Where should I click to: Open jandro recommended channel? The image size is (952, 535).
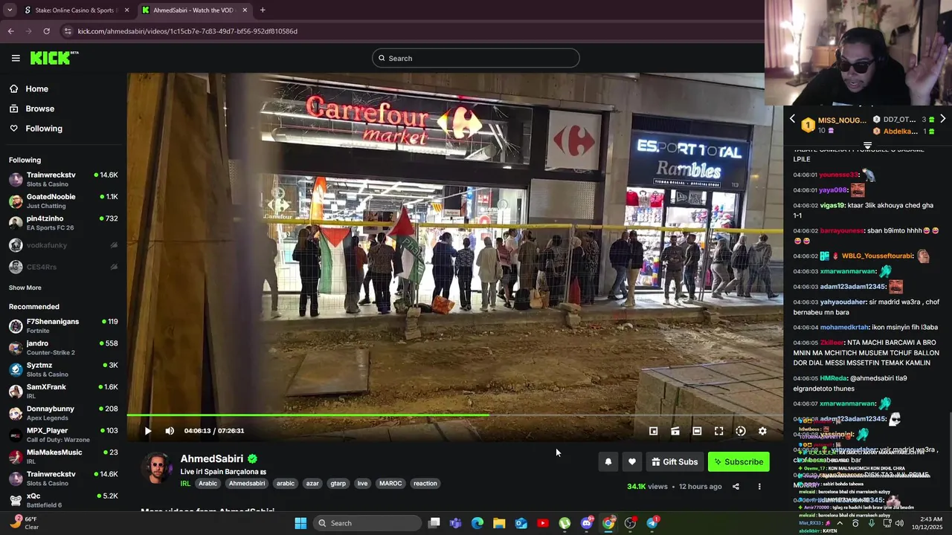click(63, 348)
